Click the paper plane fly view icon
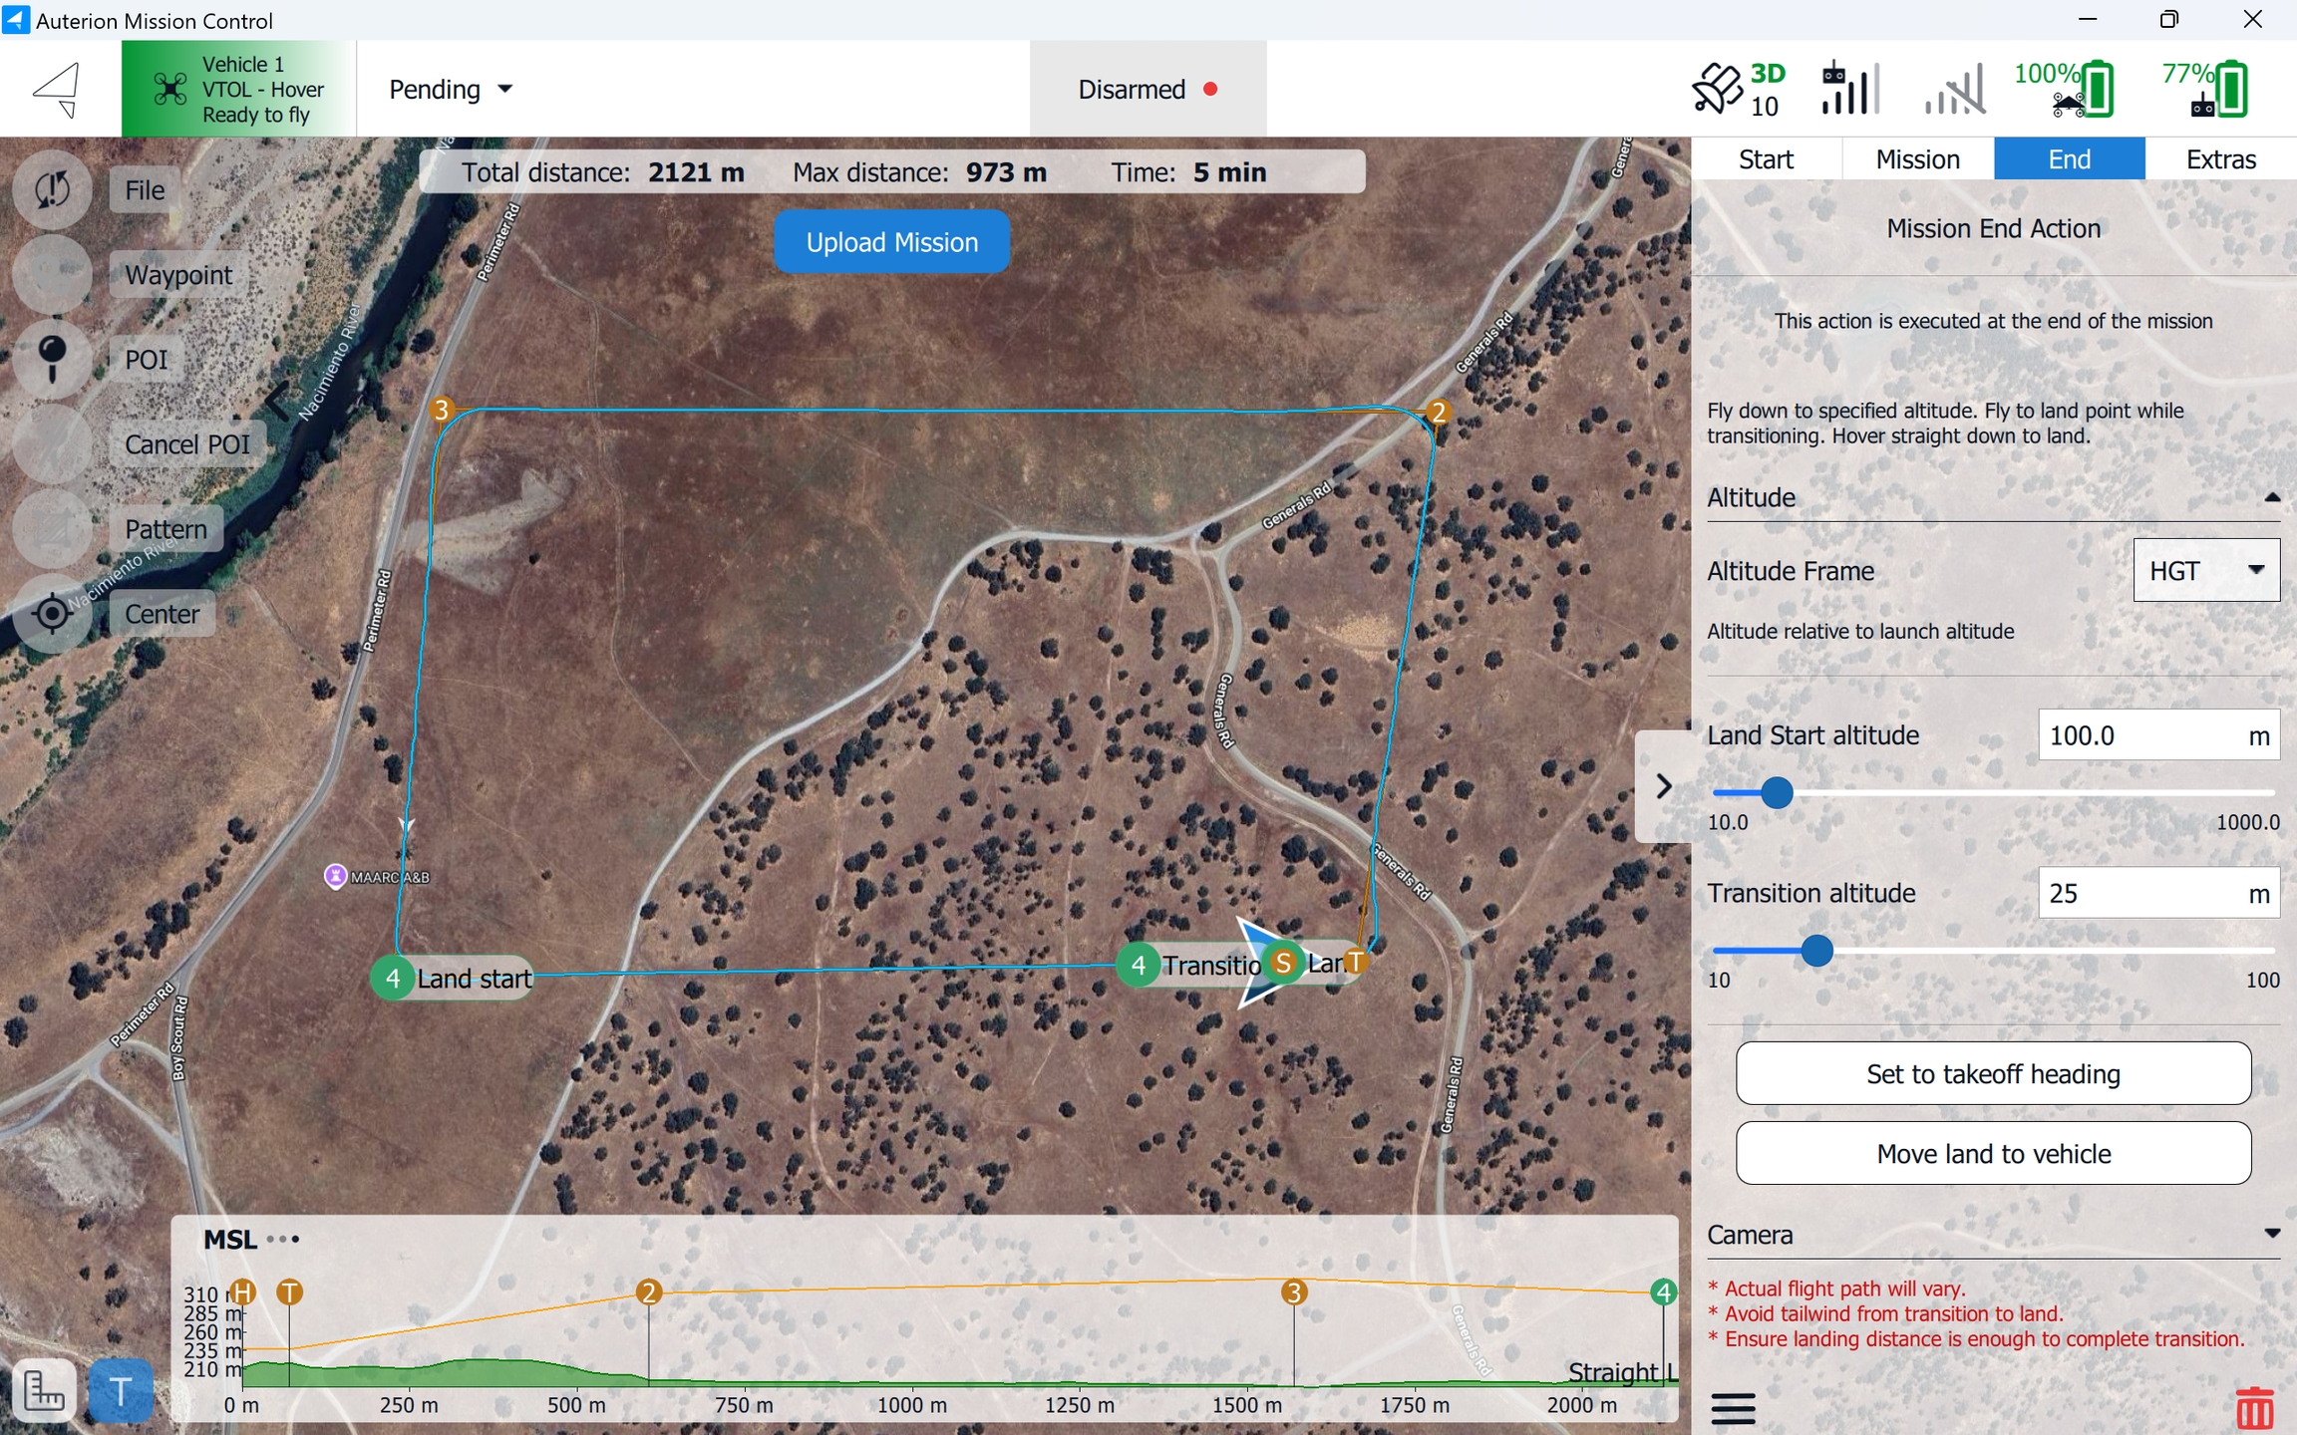 point(58,89)
